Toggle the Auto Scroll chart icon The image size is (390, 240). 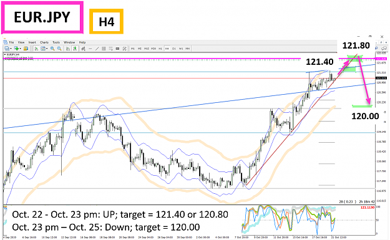pos(36,49)
